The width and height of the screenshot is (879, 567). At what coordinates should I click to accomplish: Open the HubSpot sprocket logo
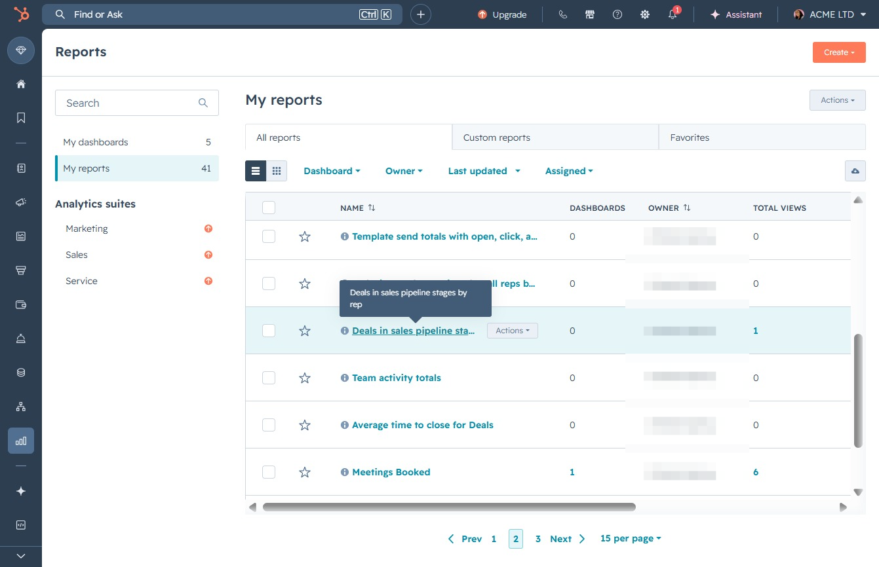[21, 14]
